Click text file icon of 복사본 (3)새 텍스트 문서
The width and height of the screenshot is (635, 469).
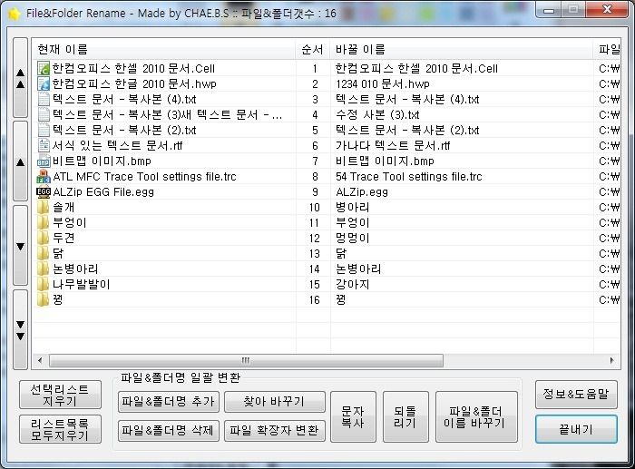44,114
